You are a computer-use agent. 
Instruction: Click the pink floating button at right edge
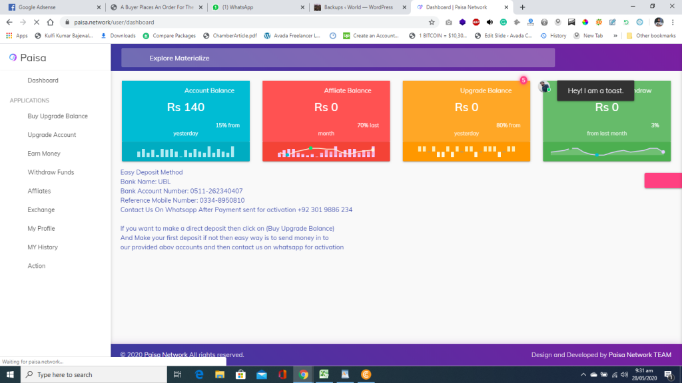point(663,180)
